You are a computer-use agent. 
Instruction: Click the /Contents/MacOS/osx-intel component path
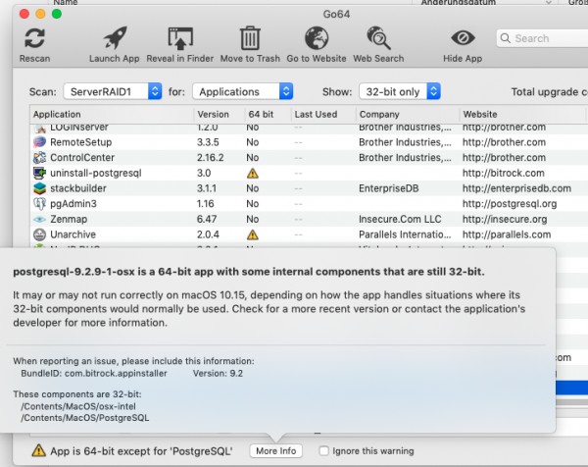click(78, 406)
